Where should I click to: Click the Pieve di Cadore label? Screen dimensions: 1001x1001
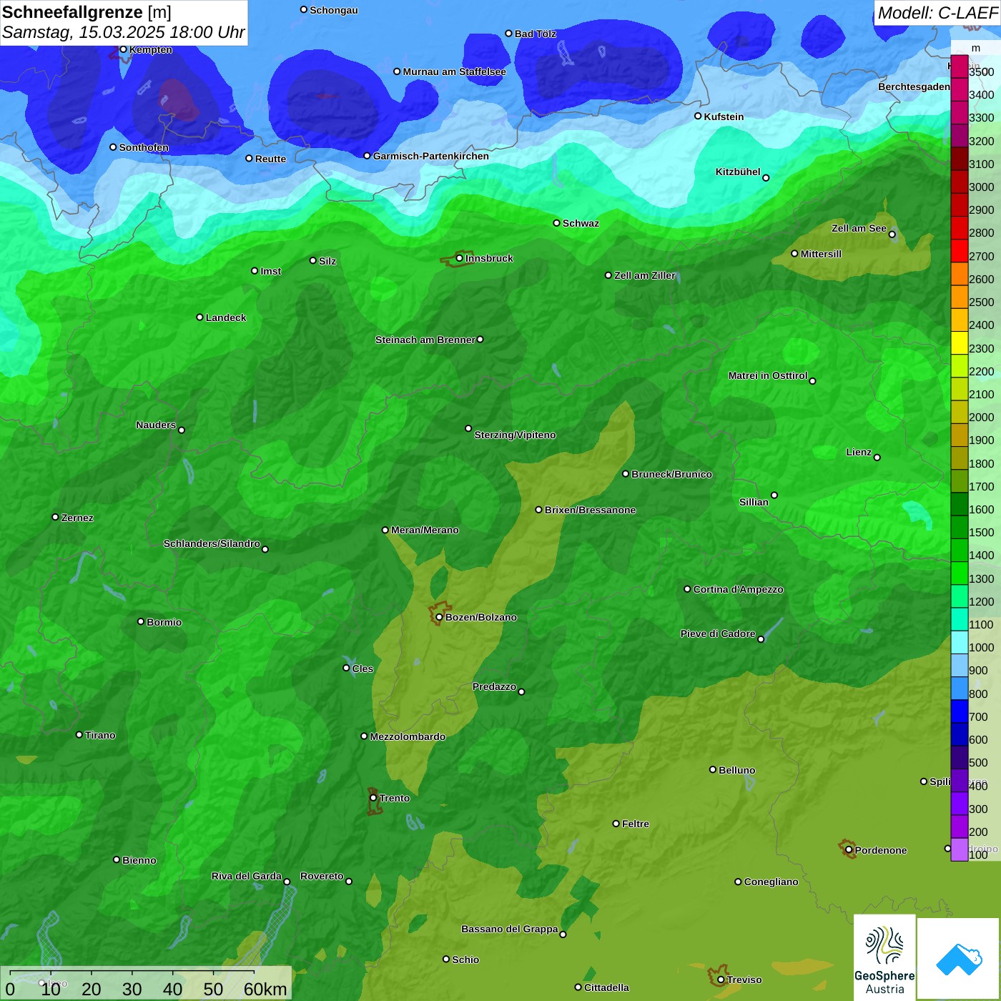(x=718, y=633)
